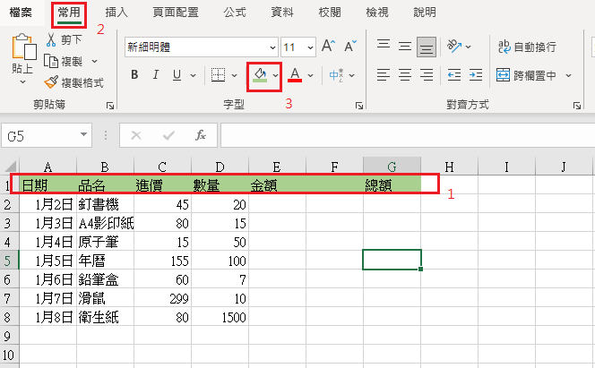Viewport: 595px width, 368px height.
Task: Switch to Data (資料) tab
Action: click(282, 13)
